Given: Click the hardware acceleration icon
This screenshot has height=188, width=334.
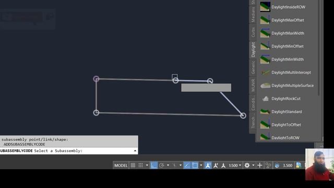Looking at the screenshot, I should point(277,166).
